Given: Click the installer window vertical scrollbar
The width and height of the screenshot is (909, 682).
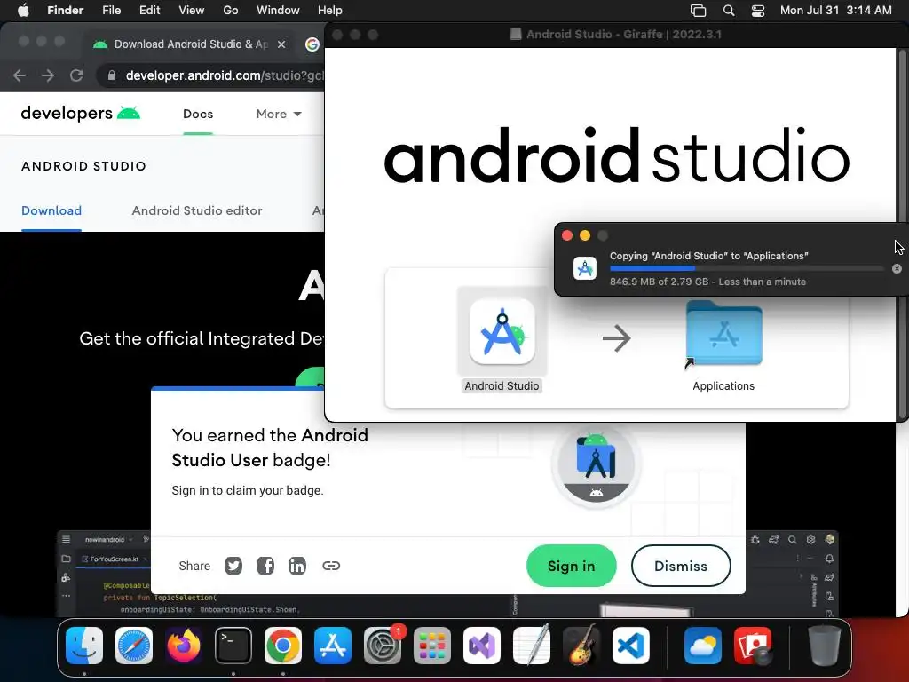Looking at the screenshot, I should pos(902,234).
